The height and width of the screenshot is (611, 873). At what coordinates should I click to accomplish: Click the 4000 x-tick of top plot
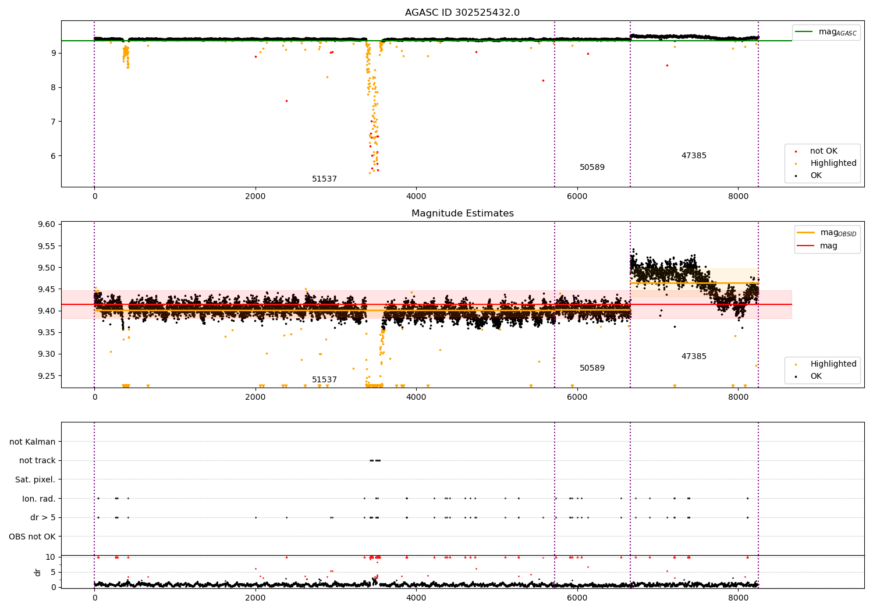pos(416,197)
